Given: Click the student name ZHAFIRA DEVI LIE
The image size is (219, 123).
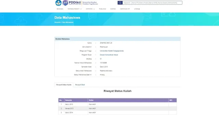Looking at the screenshot, I should click(x=106, y=43).
